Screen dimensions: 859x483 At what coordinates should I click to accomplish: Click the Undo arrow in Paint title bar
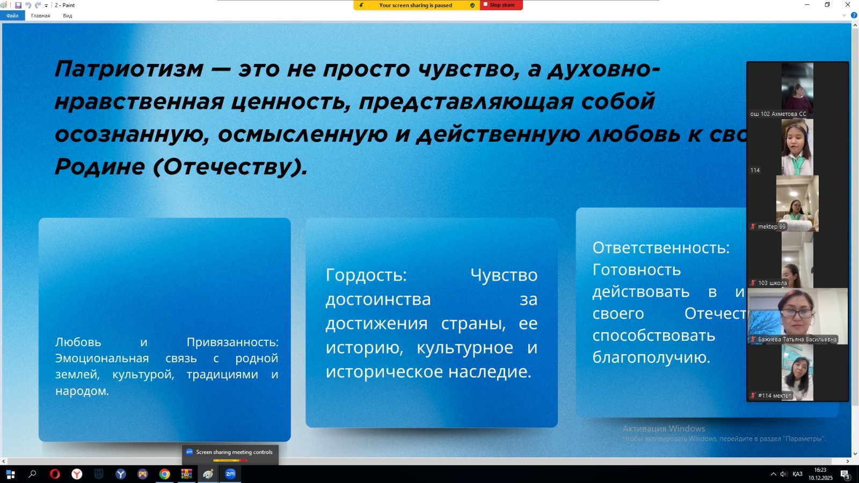tap(28, 5)
